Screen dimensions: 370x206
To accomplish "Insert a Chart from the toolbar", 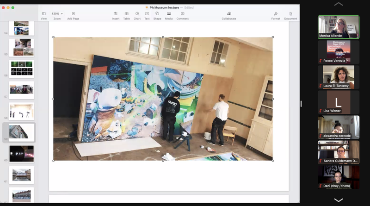I will pos(137,16).
